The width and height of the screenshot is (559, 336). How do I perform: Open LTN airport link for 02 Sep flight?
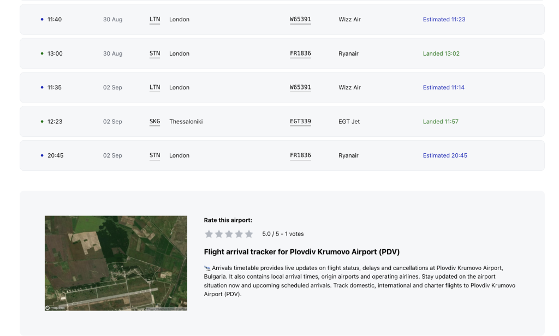154,88
